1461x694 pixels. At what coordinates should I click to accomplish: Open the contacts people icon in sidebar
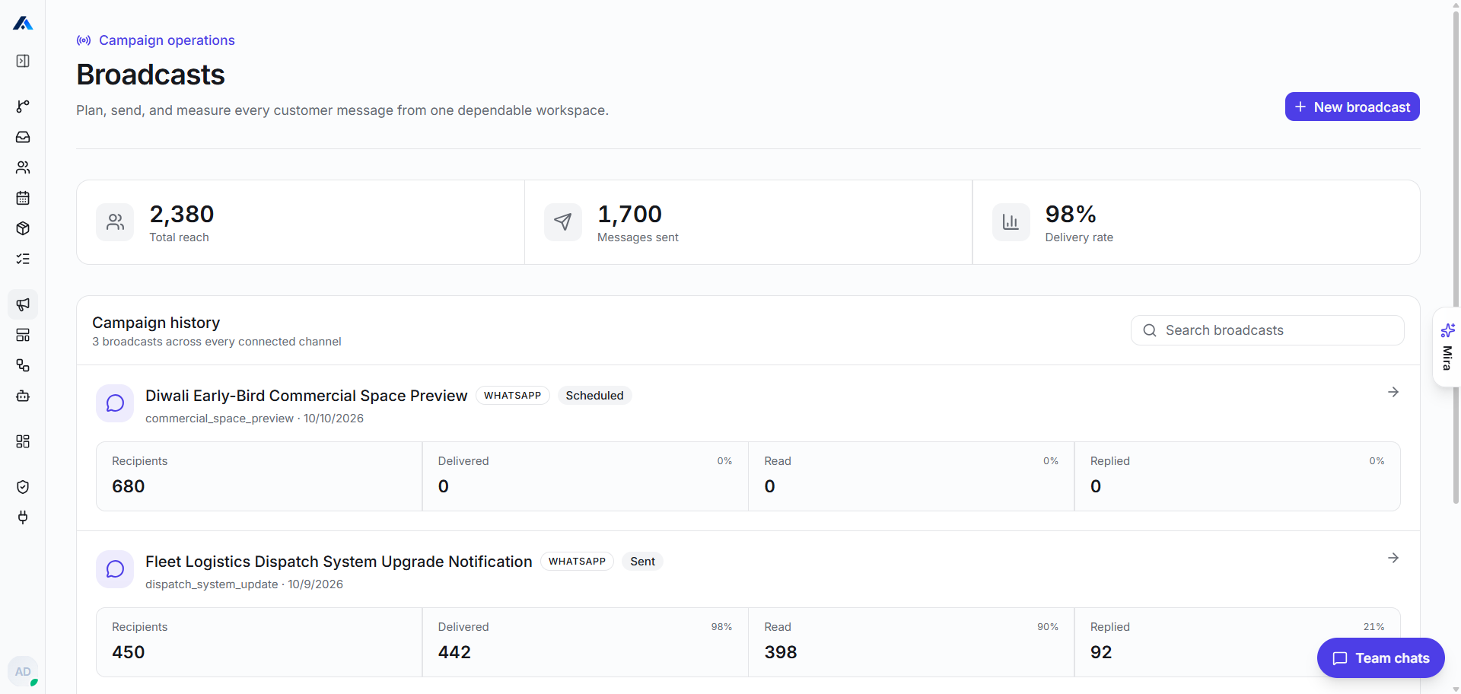click(23, 167)
